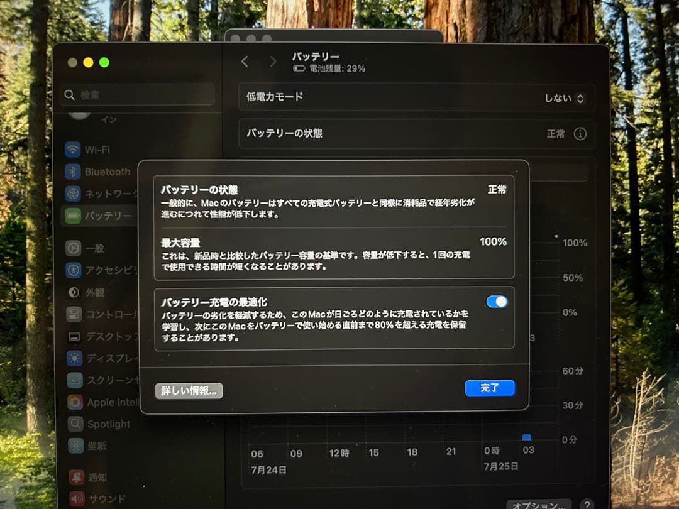Click the Apple Intelligence sidebar icon
The height and width of the screenshot is (509, 679).
pyautogui.click(x=75, y=402)
